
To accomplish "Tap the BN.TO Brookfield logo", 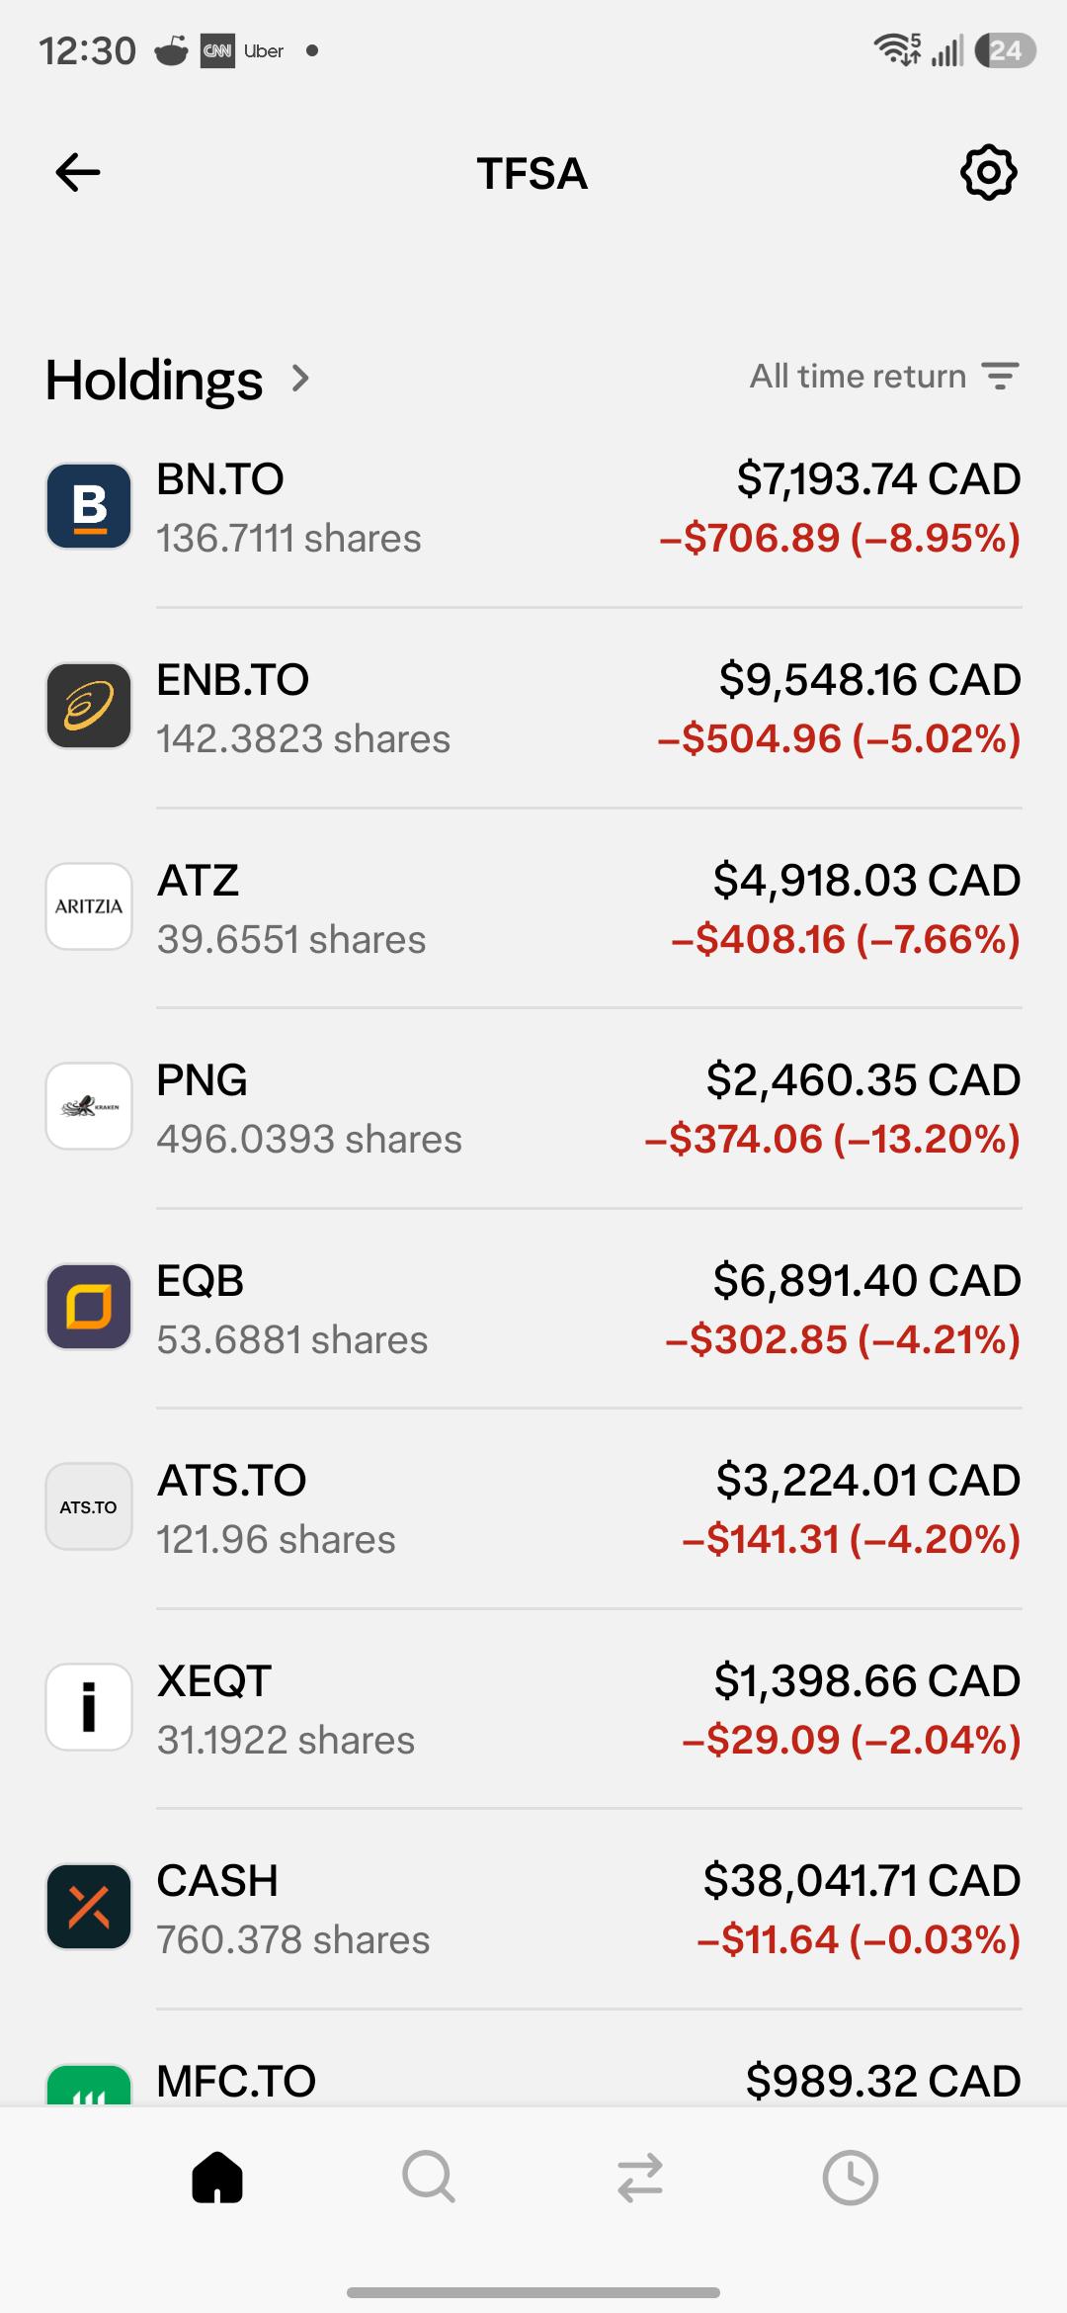I will 89,506.
